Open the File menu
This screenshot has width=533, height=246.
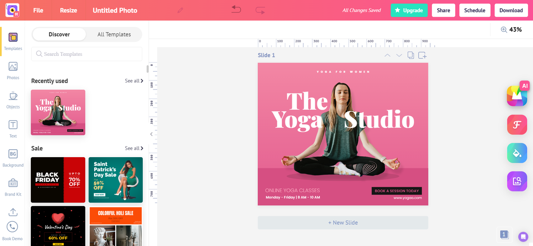pos(38,10)
